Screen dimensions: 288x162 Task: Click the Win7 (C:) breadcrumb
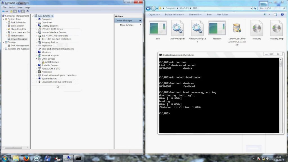pos(184,8)
